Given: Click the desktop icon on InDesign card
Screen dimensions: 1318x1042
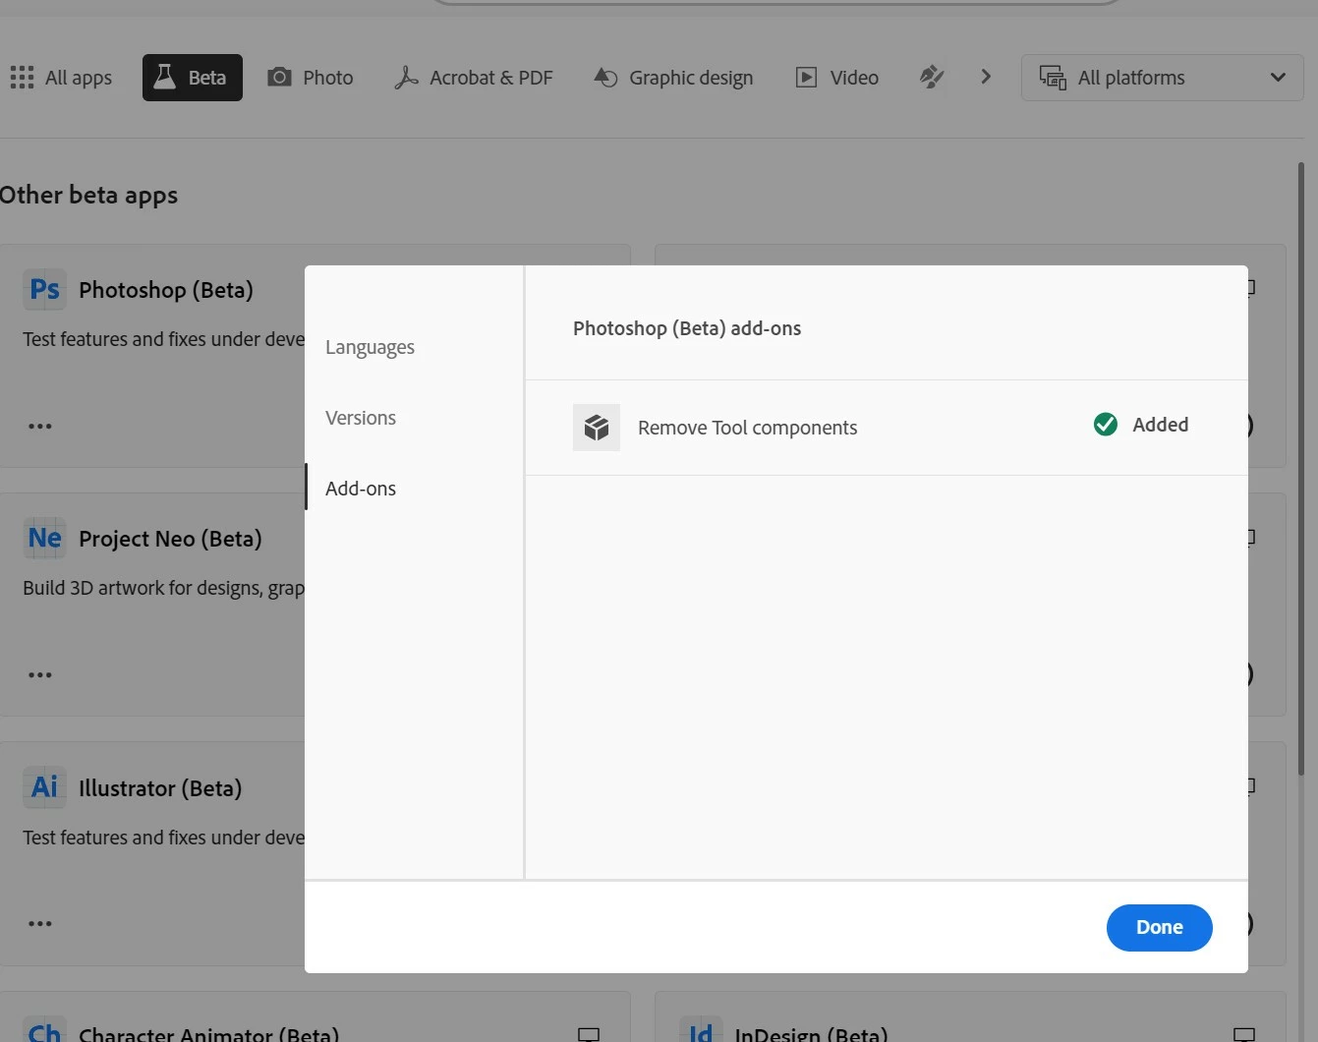Looking at the screenshot, I should (x=1244, y=1034).
